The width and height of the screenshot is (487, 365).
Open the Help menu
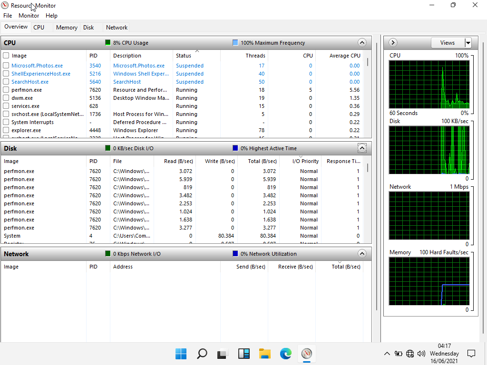pyautogui.click(x=51, y=16)
